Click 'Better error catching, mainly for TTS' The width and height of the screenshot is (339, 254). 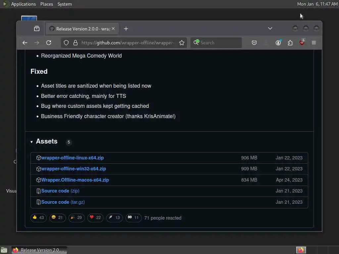[83, 96]
